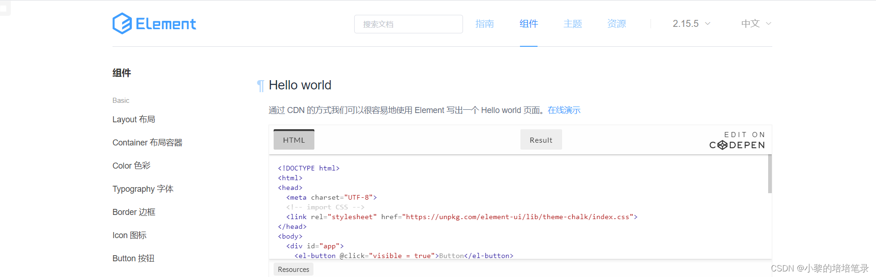
Task: Open the 组件 nav item
Action: pyautogui.click(x=528, y=24)
